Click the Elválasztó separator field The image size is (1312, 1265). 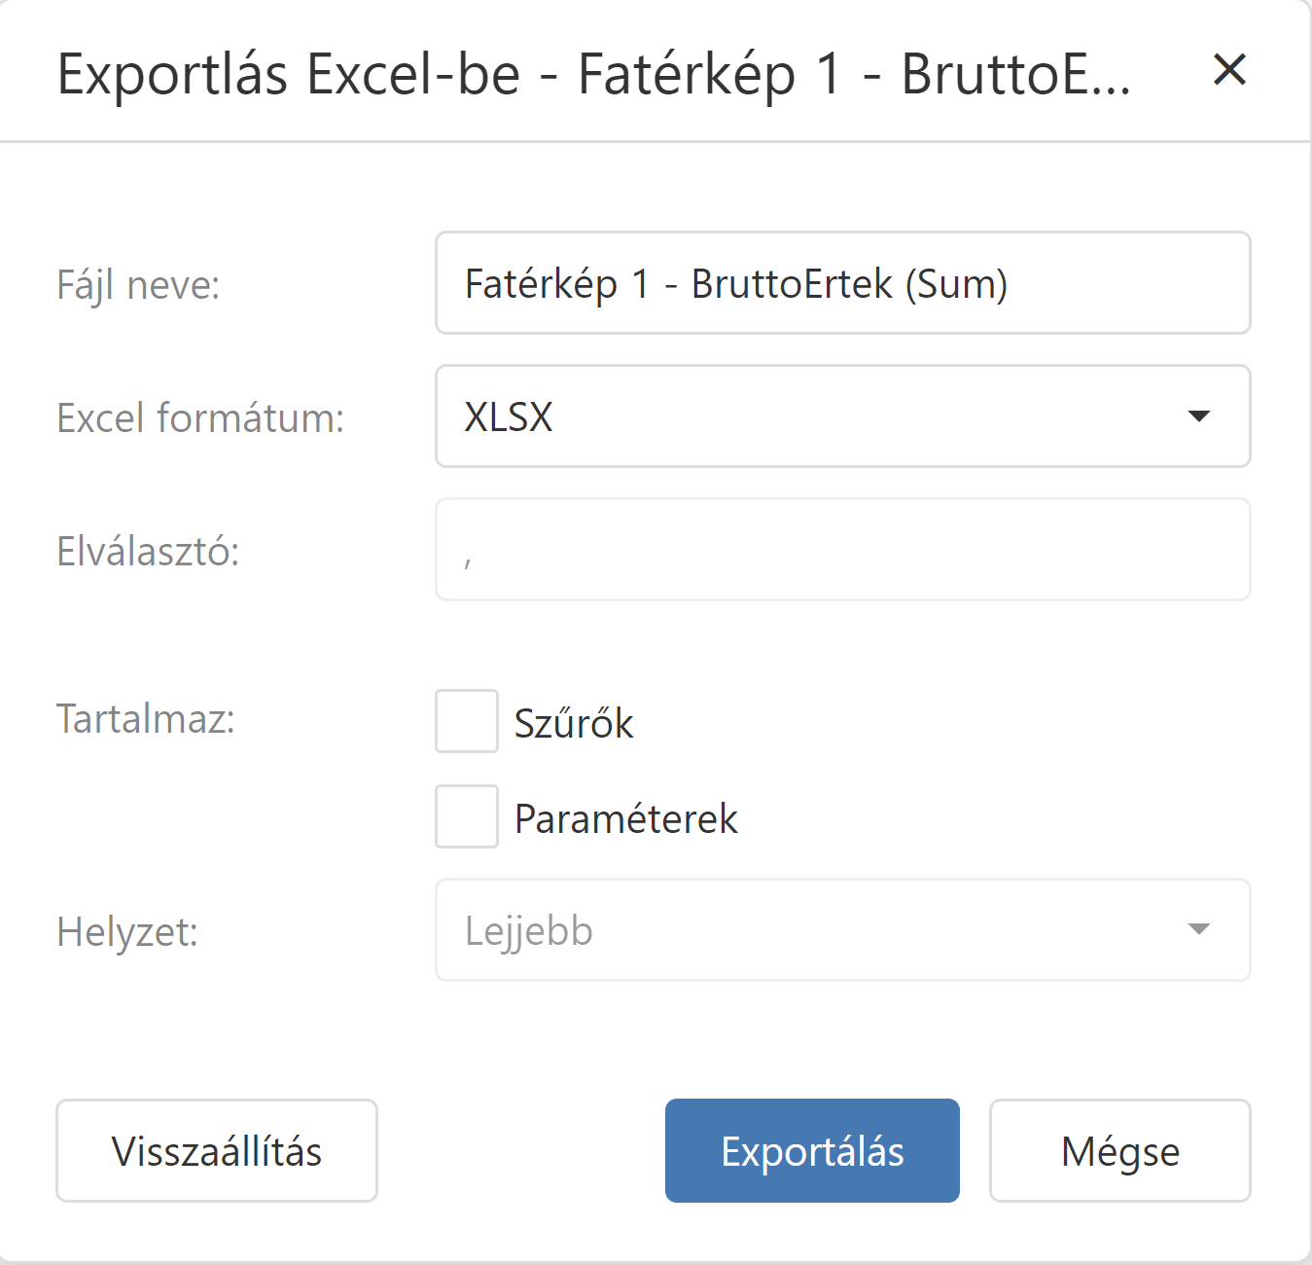click(842, 550)
